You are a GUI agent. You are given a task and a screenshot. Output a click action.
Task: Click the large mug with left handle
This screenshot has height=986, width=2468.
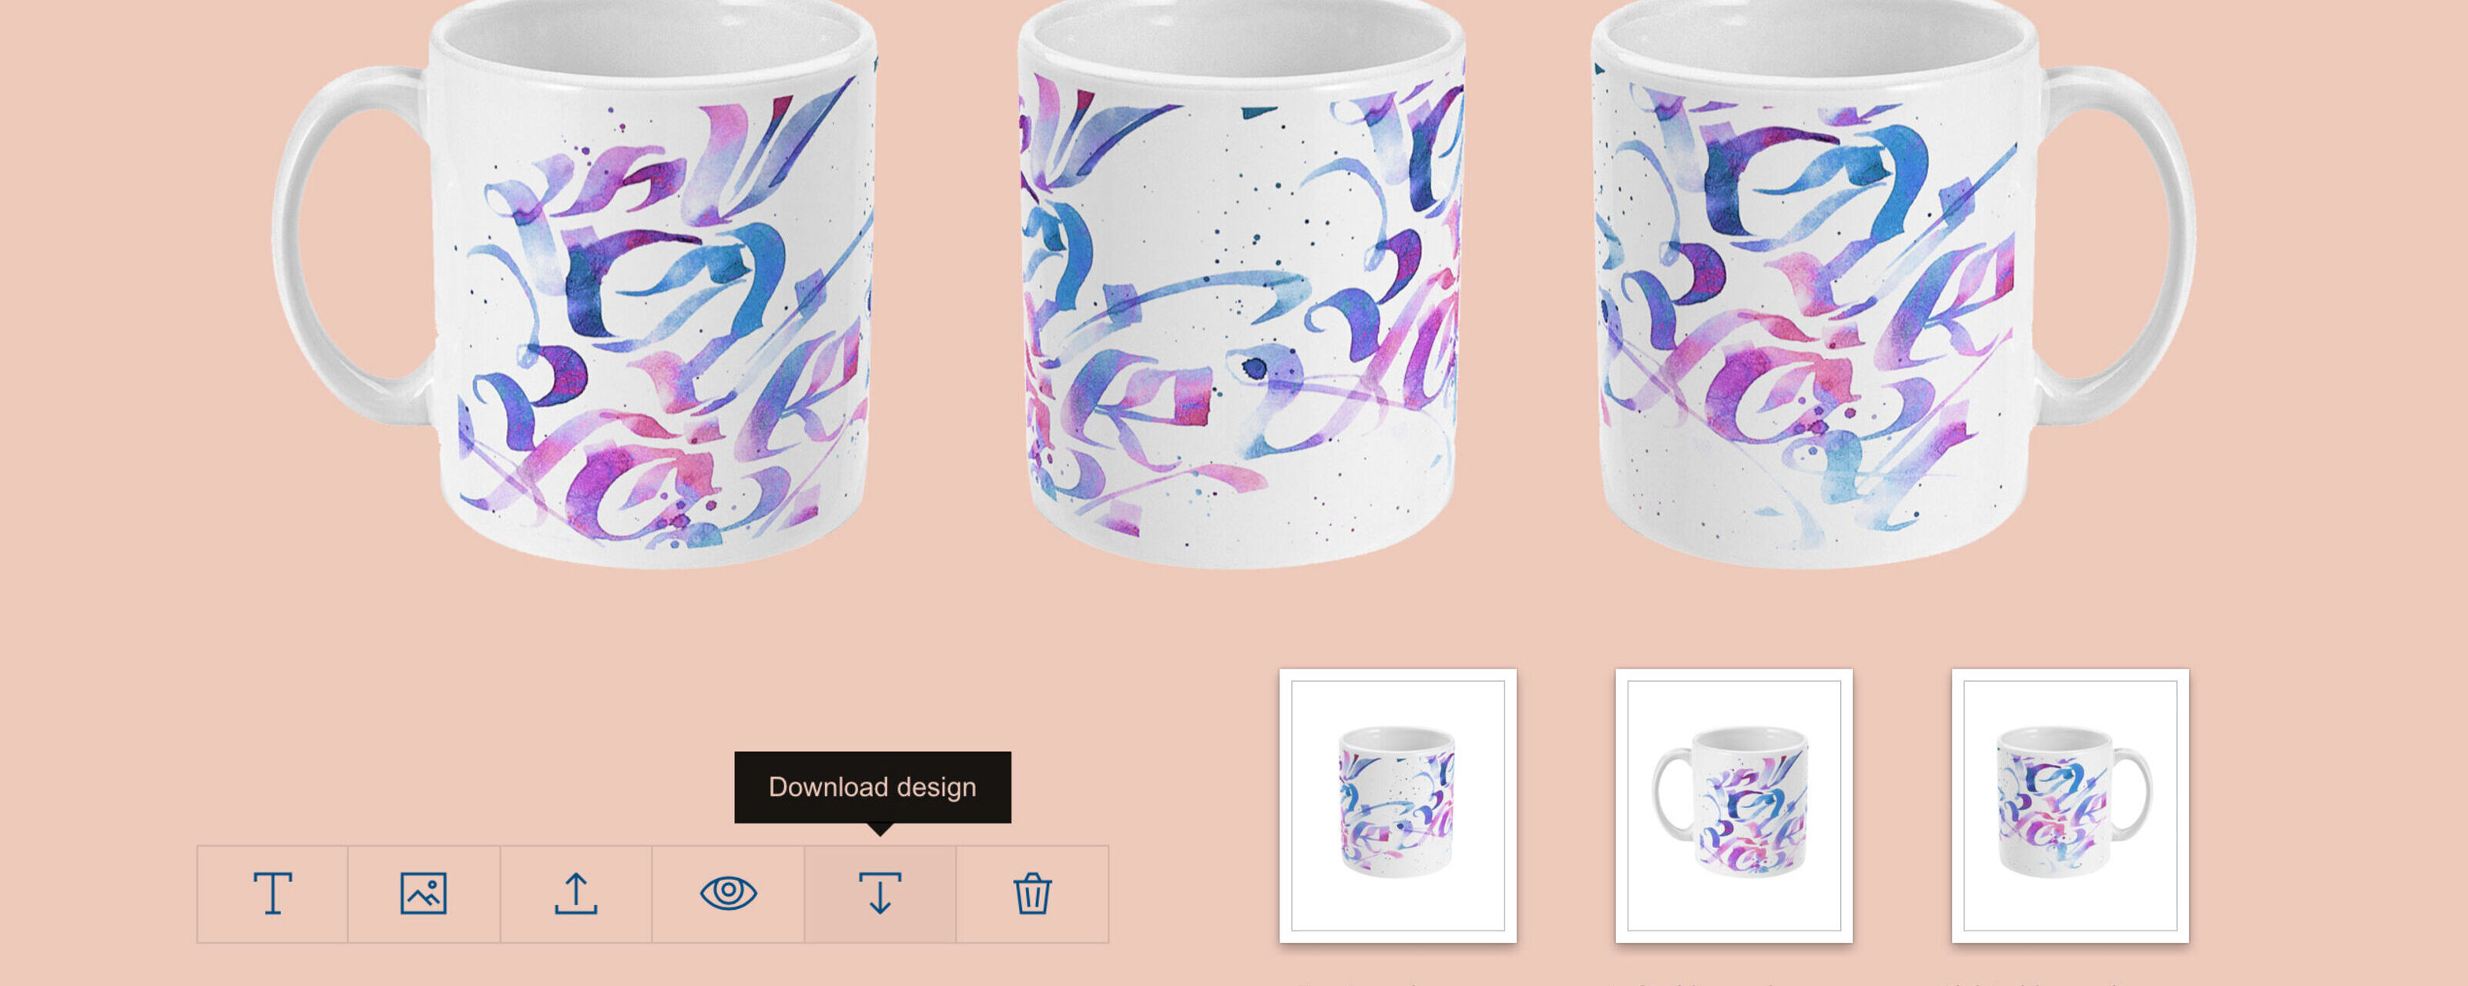[x=575, y=283]
